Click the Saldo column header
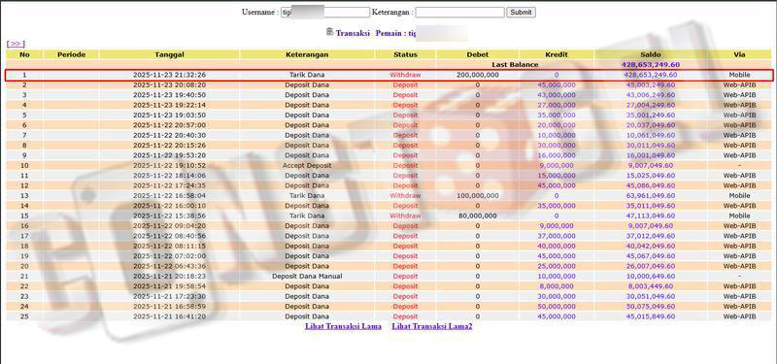The height and width of the screenshot is (364, 777). click(650, 55)
